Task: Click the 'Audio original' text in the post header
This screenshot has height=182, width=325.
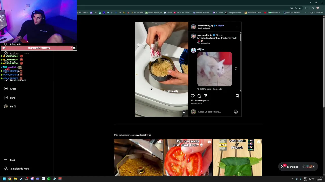Action: point(204,28)
